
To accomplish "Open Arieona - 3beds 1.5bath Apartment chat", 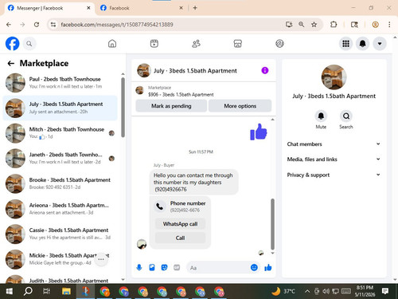I will [x=60, y=209].
